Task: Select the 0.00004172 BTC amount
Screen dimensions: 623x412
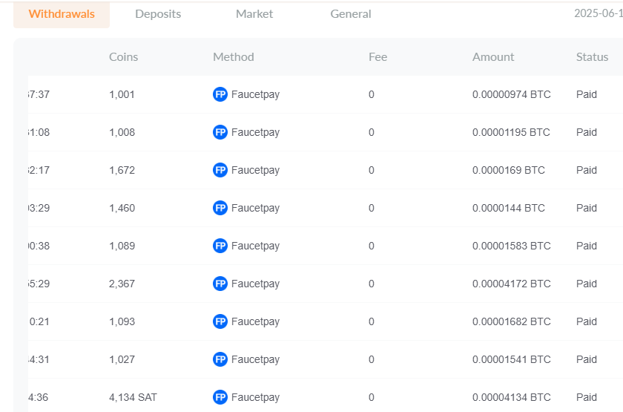Action: [511, 284]
